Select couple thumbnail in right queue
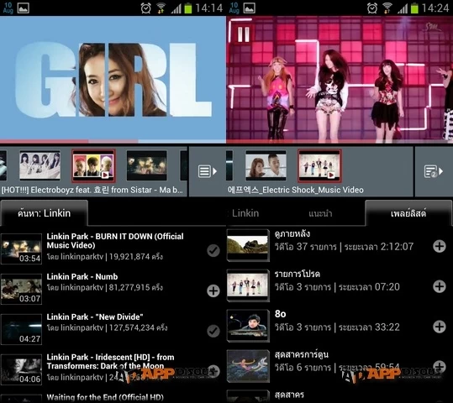 point(266,165)
